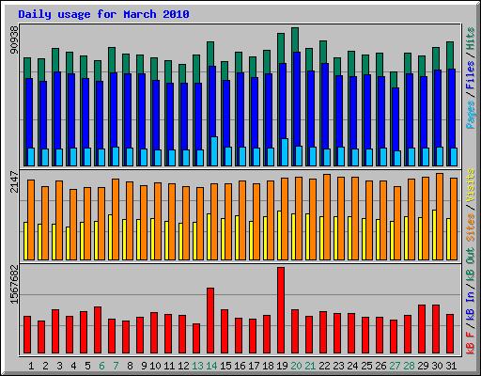Click day label 26 on the x-axis
Viewport: 481px width, 376px height.
(380, 366)
